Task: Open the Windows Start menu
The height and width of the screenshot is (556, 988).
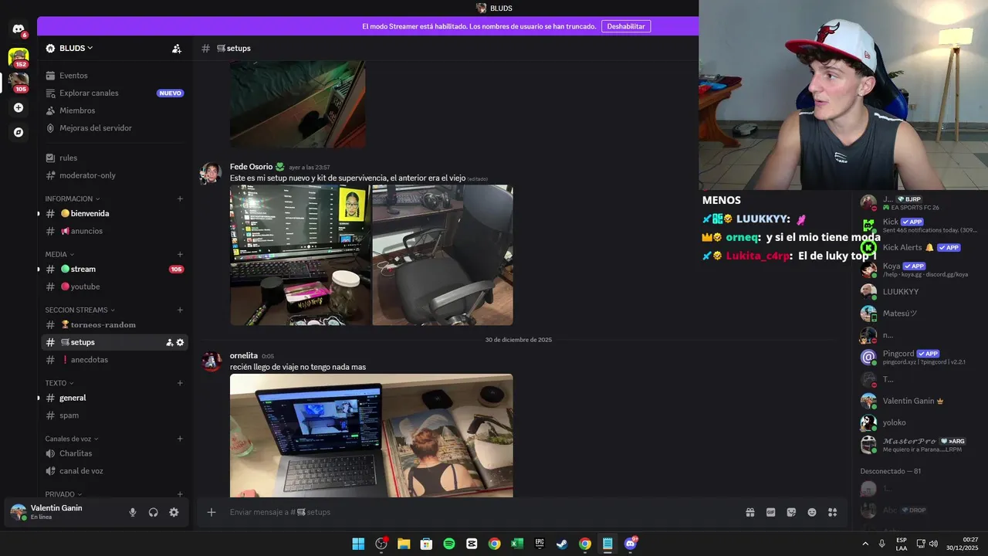Action: point(358,544)
